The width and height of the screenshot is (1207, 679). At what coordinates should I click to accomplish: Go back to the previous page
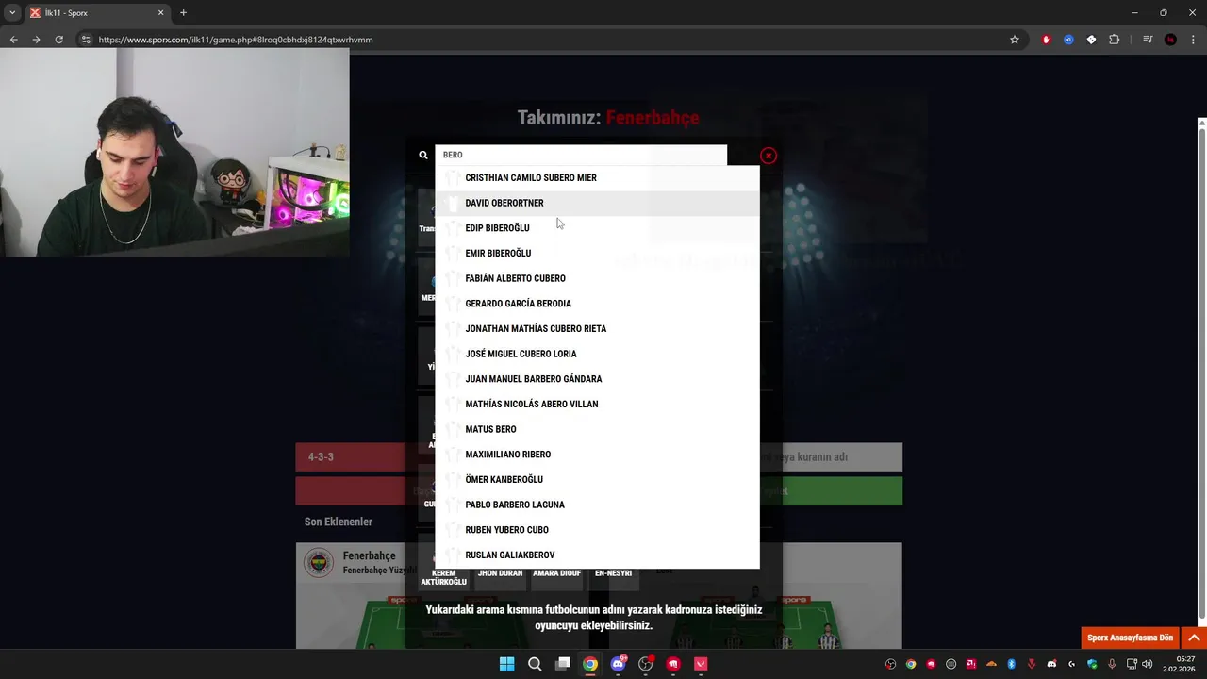coord(13,40)
